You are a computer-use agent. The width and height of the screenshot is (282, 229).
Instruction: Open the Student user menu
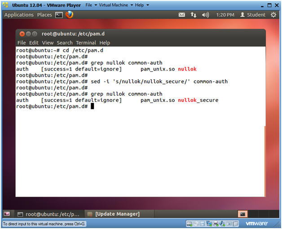click(x=253, y=15)
